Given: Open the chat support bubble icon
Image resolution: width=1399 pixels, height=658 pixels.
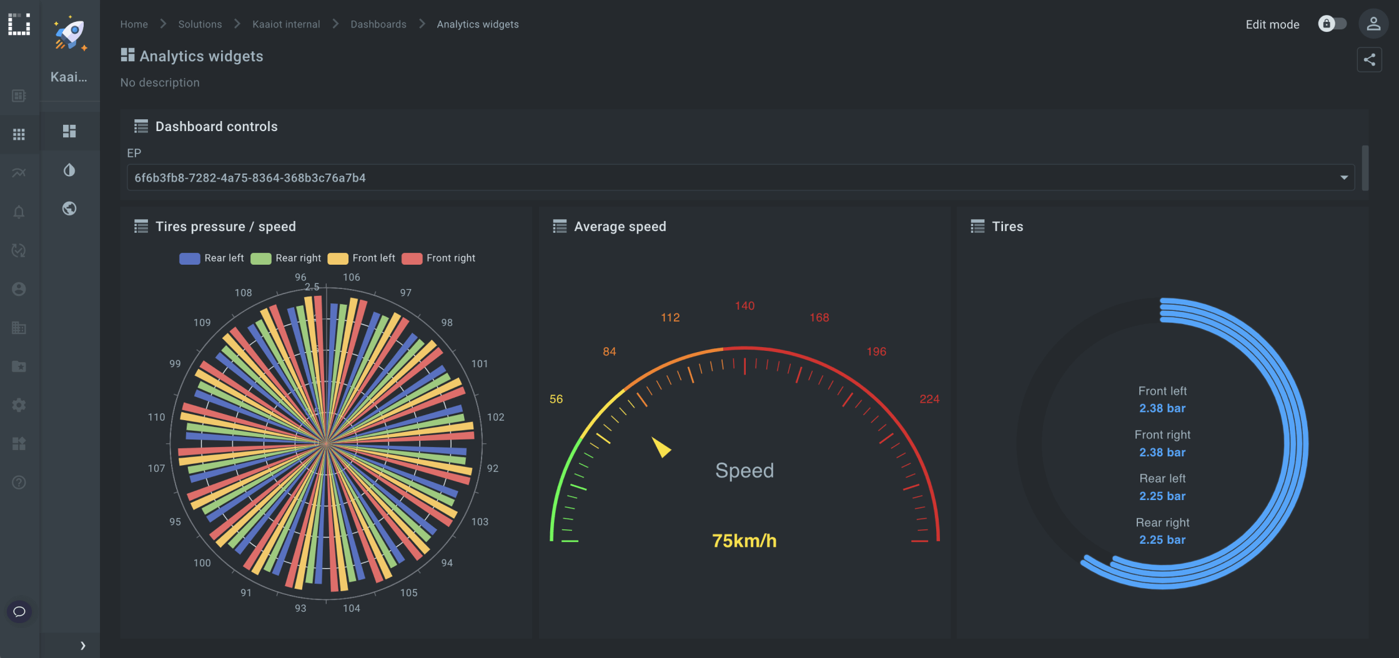Looking at the screenshot, I should 19,611.
